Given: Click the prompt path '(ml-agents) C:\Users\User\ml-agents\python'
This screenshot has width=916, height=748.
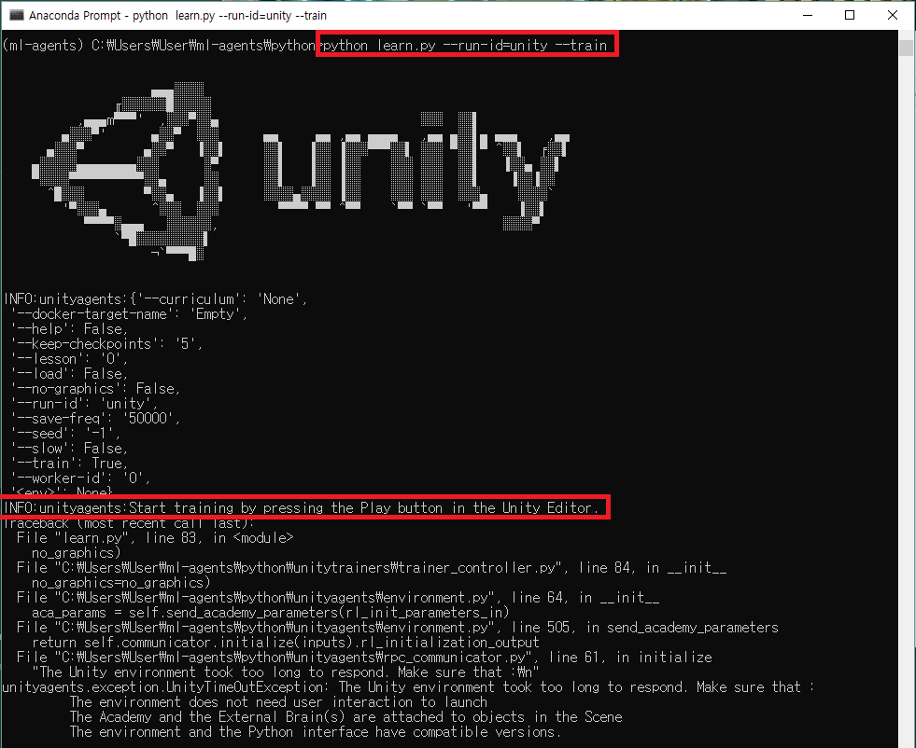Looking at the screenshot, I should [160, 46].
